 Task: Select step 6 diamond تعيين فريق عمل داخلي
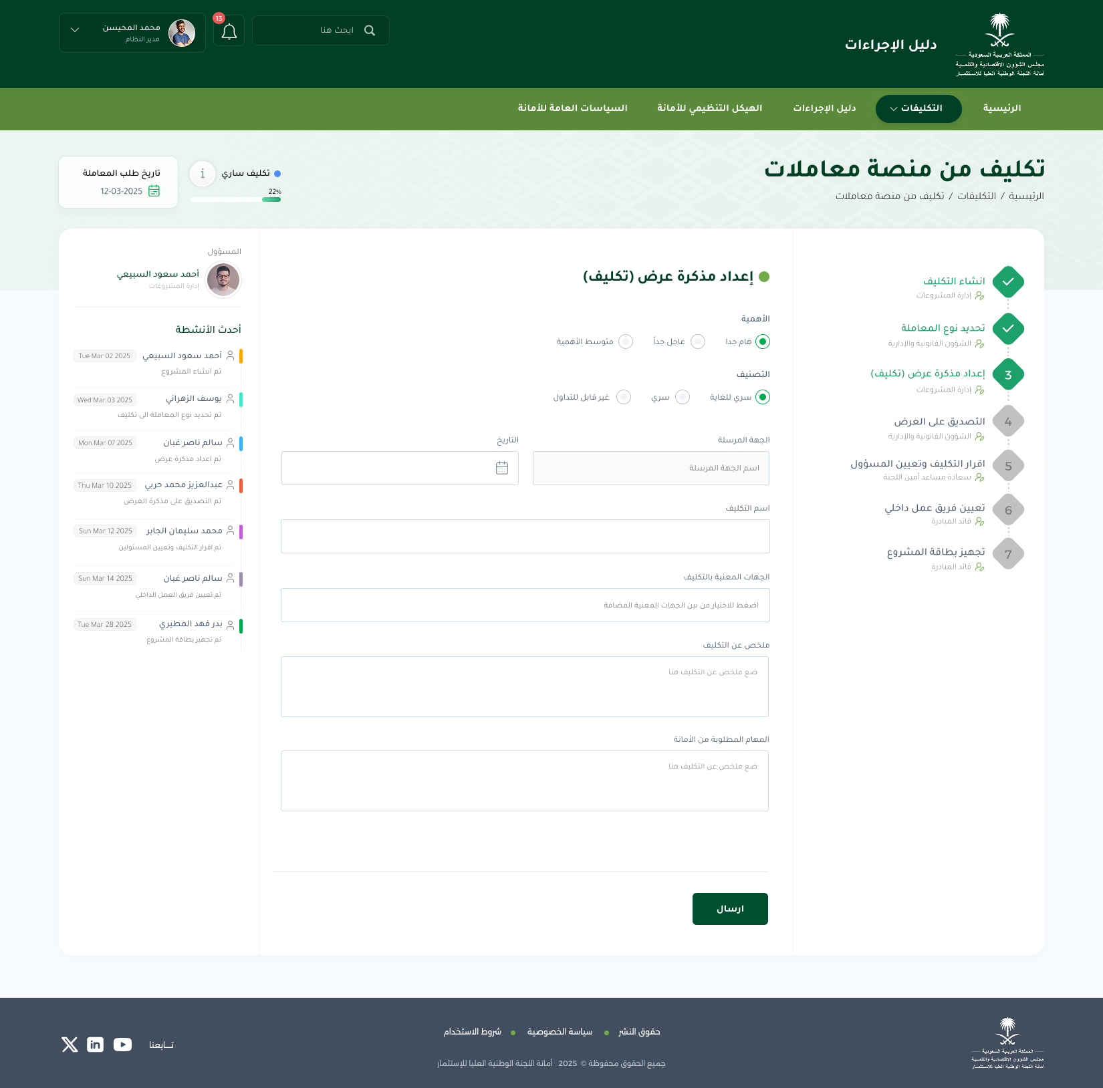tap(1008, 510)
